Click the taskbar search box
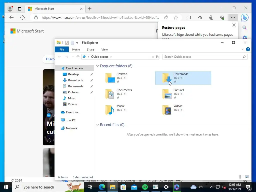 [48, 187]
